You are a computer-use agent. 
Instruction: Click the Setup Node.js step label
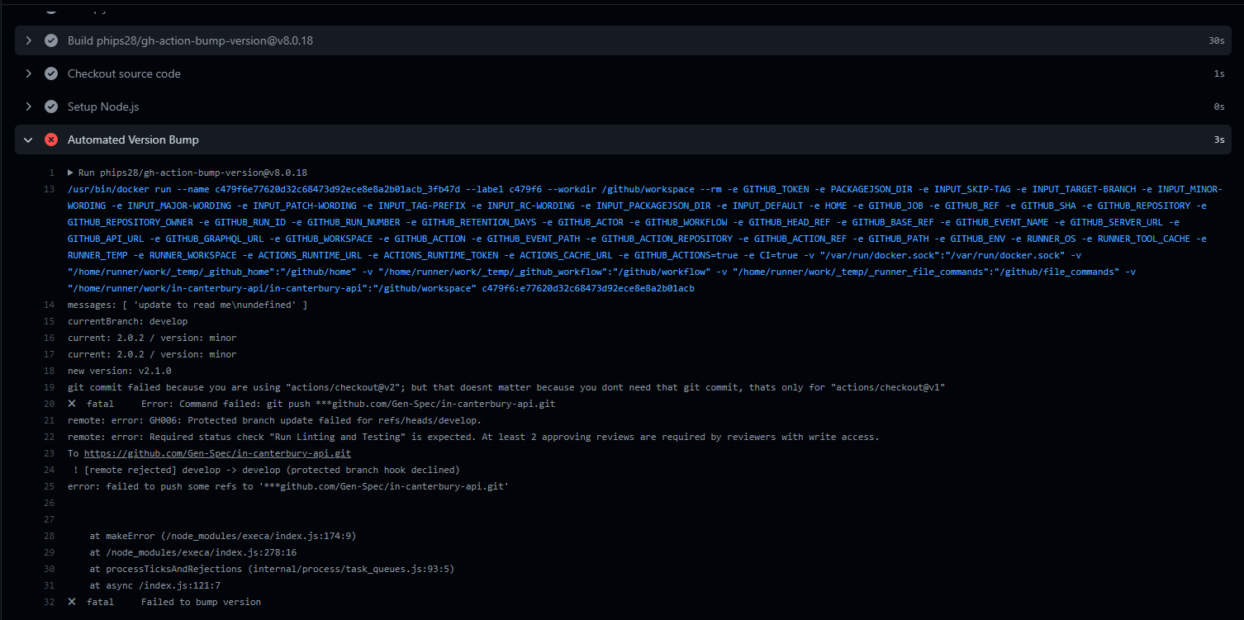pyautogui.click(x=102, y=106)
